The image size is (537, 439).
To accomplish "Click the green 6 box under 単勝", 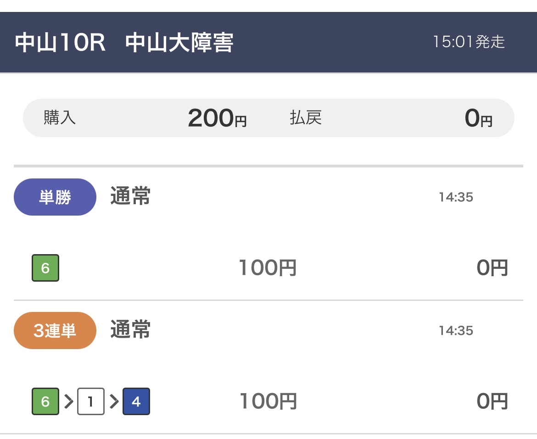I will tap(45, 268).
